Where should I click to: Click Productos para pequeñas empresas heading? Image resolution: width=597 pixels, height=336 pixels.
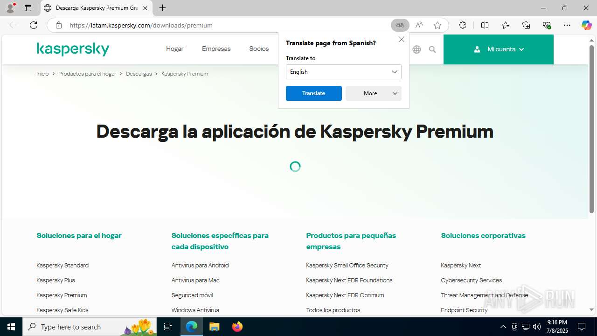click(x=351, y=241)
